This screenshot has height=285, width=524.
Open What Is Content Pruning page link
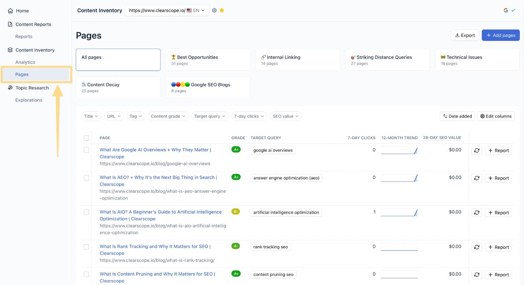157,277
